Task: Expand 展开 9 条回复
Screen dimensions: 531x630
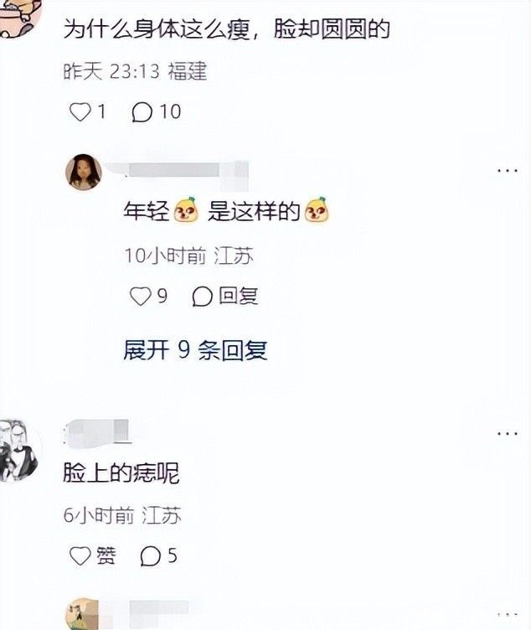Action: [195, 350]
